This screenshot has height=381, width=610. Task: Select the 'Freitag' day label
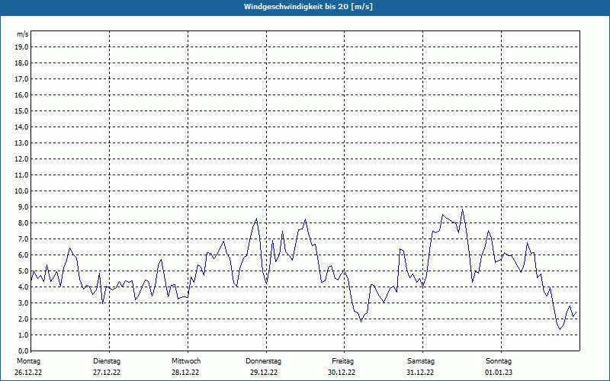[342, 361]
